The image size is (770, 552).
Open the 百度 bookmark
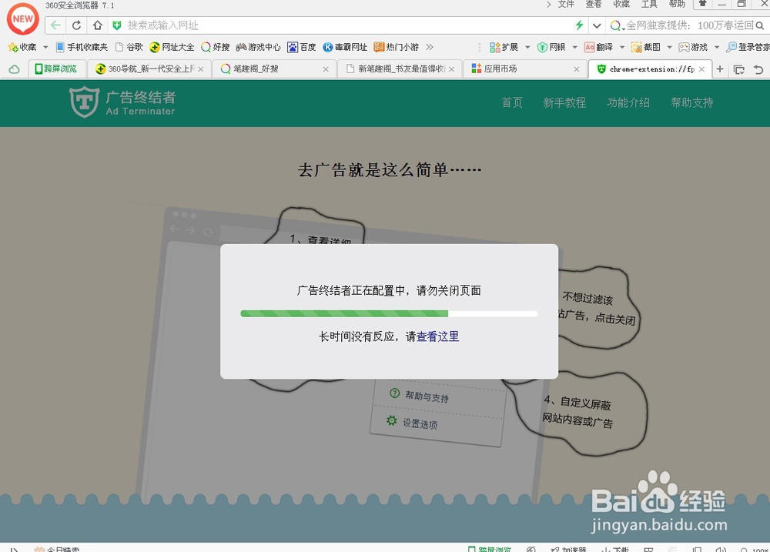point(302,47)
